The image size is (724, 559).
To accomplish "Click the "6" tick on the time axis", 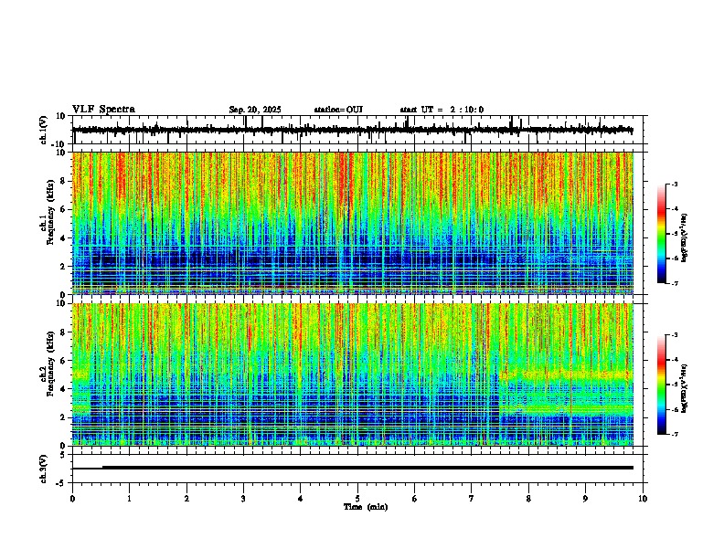I will click(415, 499).
